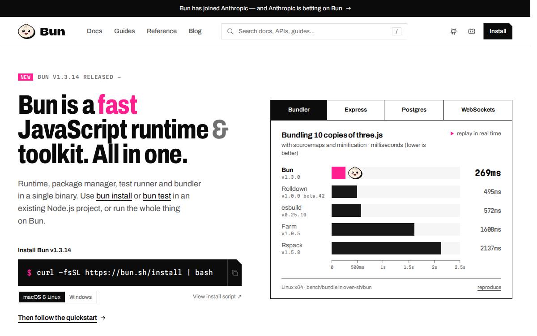Open the Reference page
This screenshot has height=336, width=537.
coord(162,31)
